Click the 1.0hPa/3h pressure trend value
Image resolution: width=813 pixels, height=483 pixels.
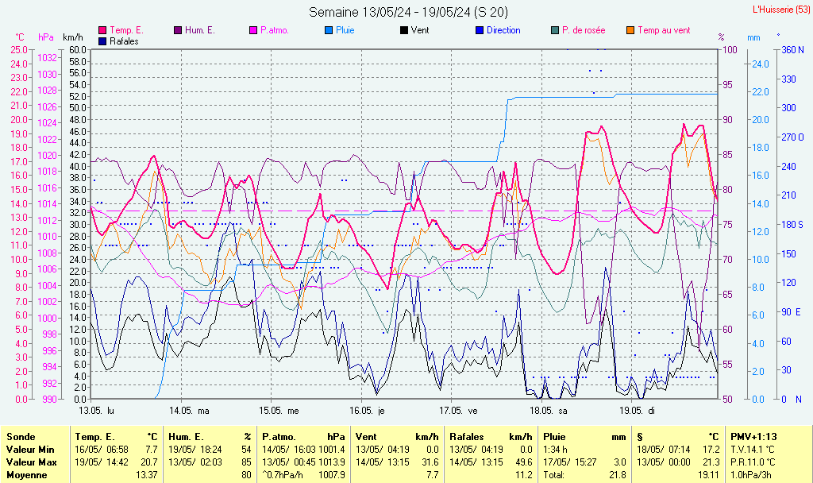pyautogui.click(x=751, y=475)
